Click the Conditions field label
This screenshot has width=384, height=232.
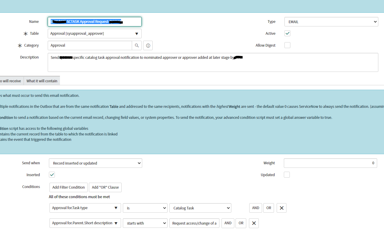pos(31,187)
